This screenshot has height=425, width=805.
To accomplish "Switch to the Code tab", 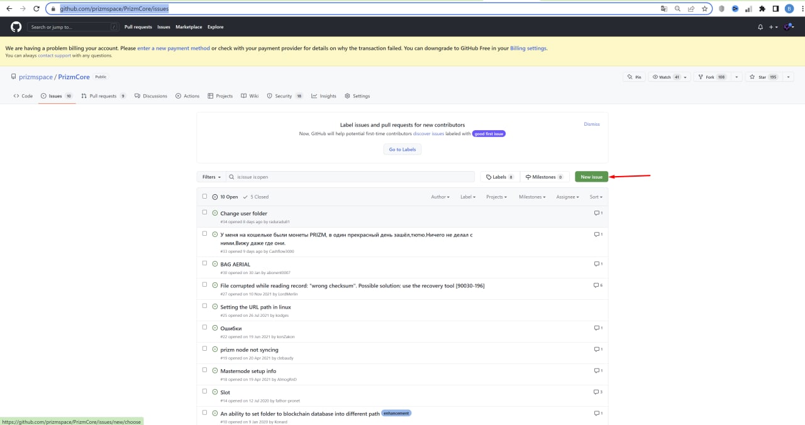I will (23, 96).
